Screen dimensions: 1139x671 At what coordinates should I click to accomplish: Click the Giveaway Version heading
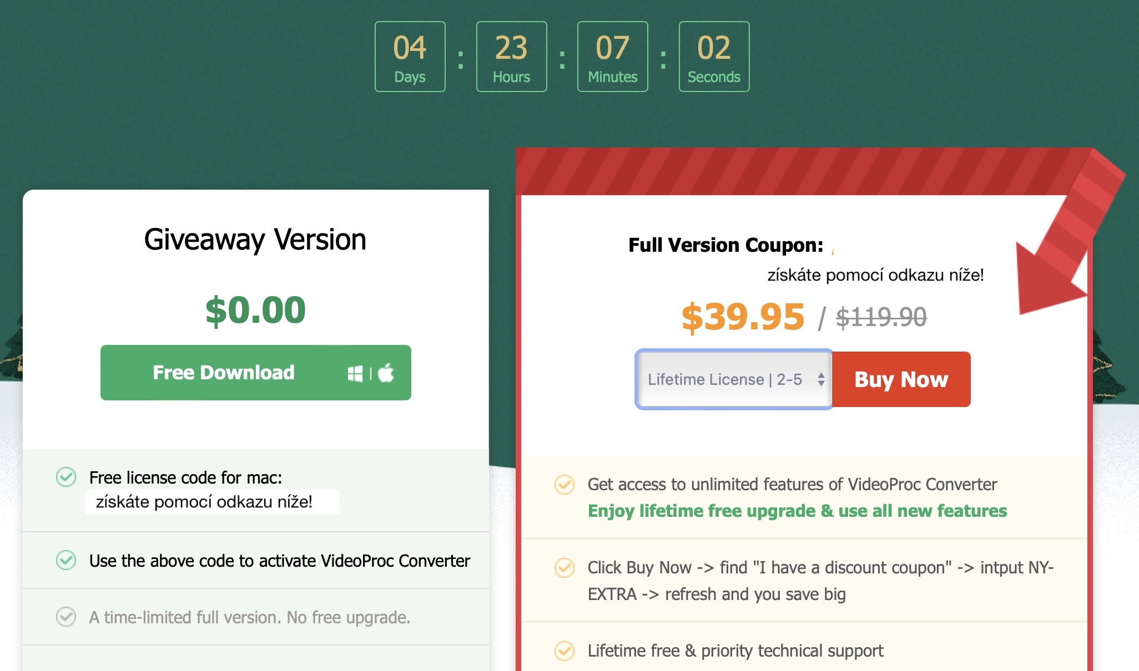[255, 240]
